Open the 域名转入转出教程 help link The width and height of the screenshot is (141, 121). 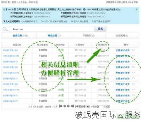tap(80, 21)
